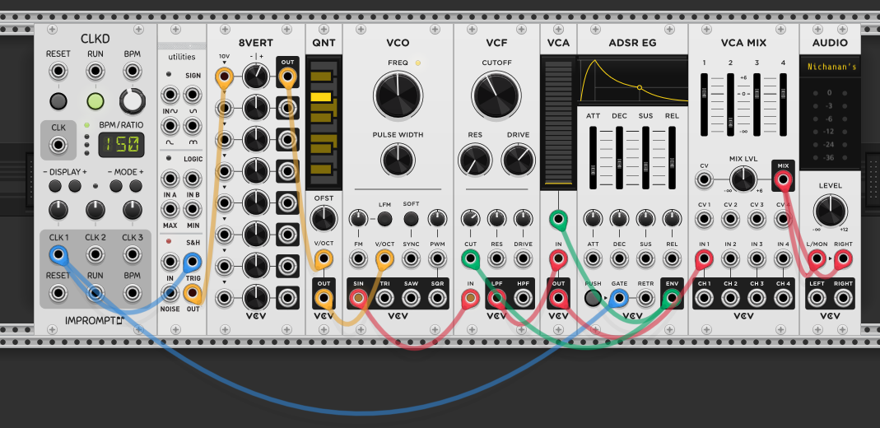Click the VCA MIX CH 2 output jack
880x428 pixels.
tap(730, 298)
